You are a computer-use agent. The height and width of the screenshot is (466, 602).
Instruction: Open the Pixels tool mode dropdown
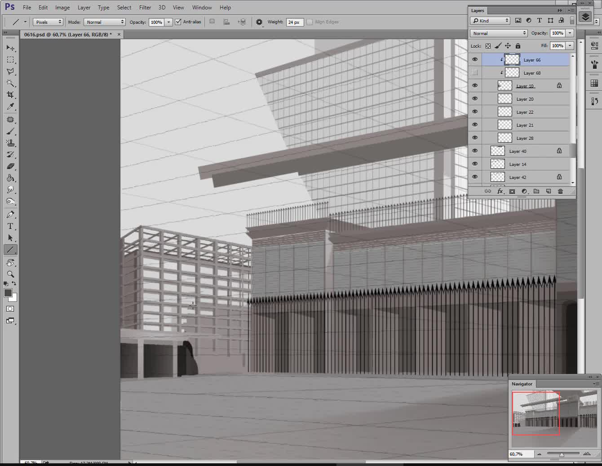coord(48,22)
